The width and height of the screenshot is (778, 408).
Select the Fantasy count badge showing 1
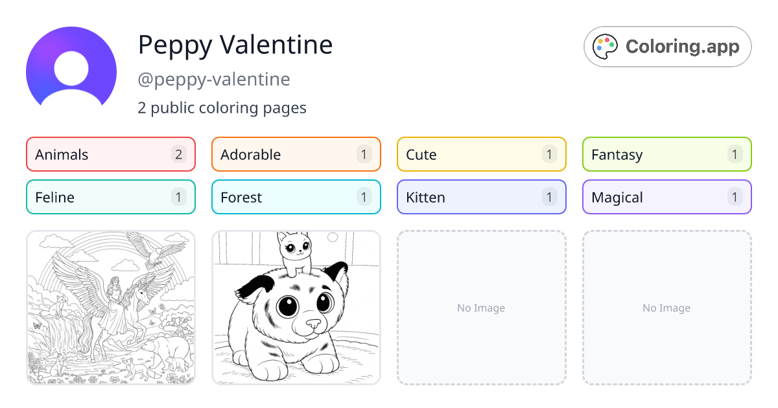pyautogui.click(x=734, y=154)
